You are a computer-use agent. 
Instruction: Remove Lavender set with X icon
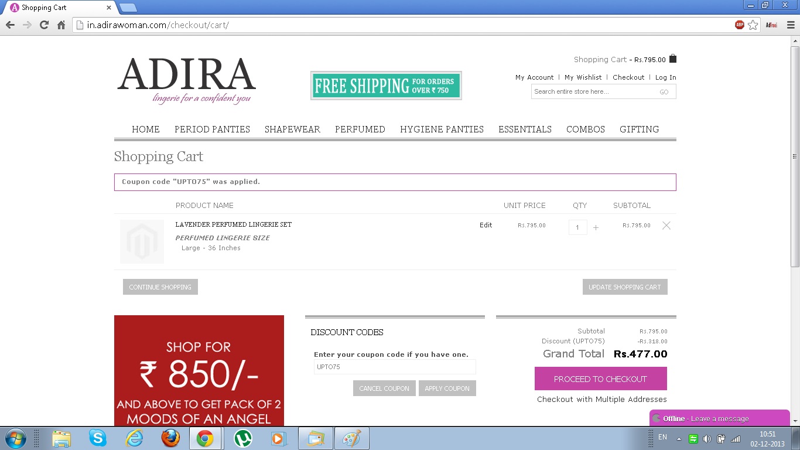click(x=666, y=226)
